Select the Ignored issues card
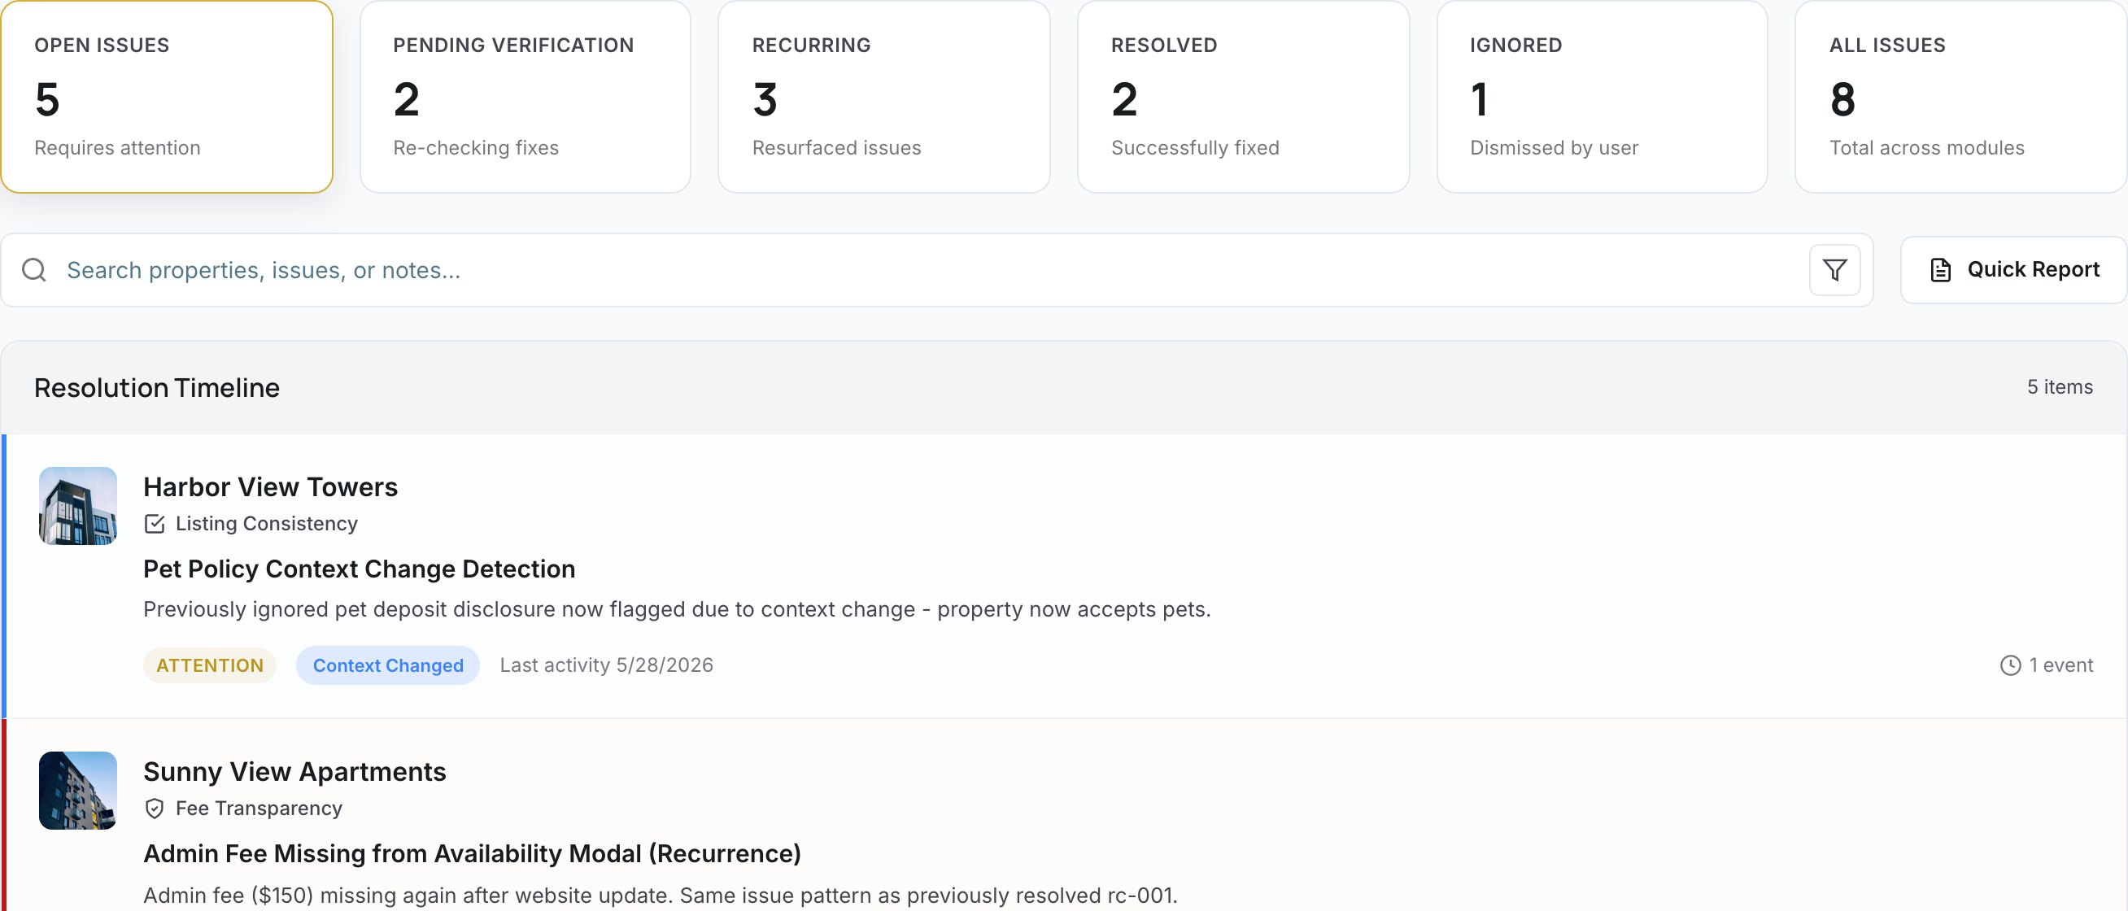The height and width of the screenshot is (911, 2128). tap(1602, 97)
